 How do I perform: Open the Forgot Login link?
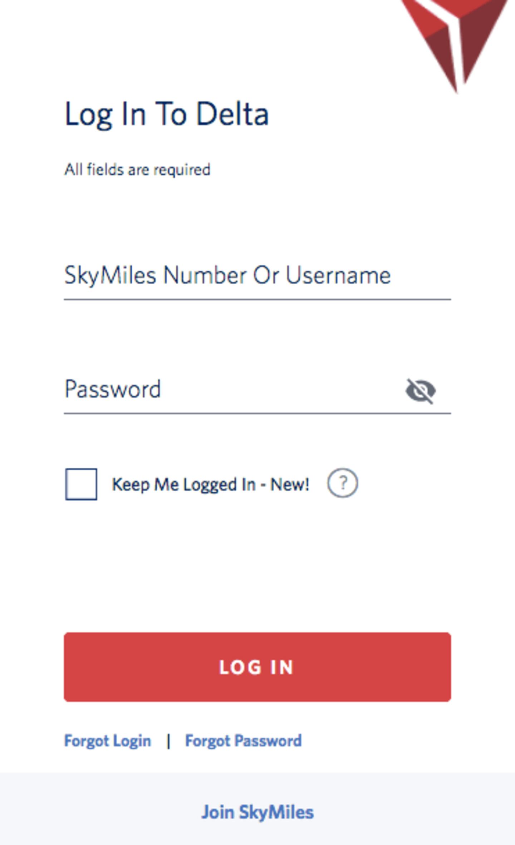108,741
